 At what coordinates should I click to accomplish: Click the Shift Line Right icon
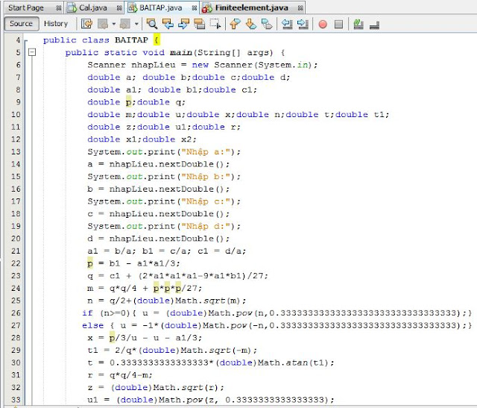pos(303,24)
